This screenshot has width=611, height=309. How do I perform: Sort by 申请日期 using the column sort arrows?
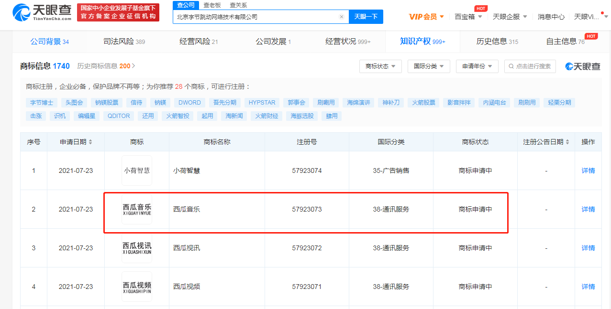point(90,142)
